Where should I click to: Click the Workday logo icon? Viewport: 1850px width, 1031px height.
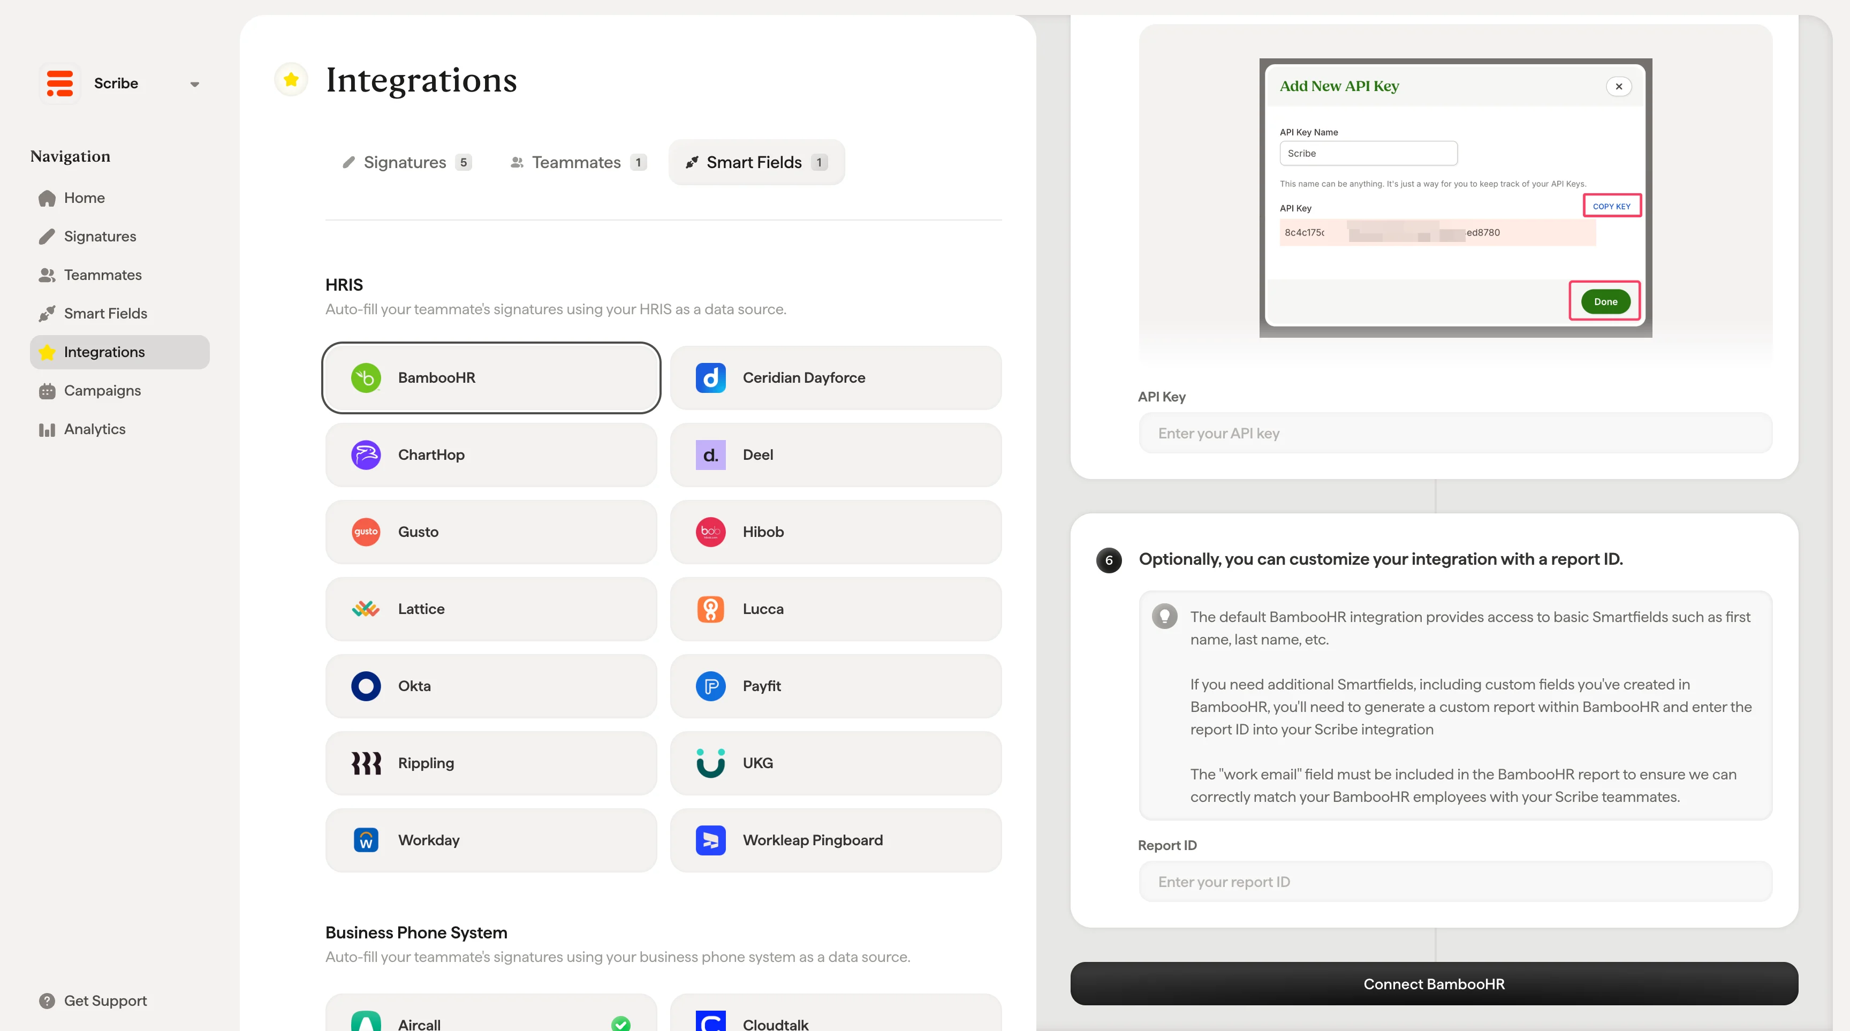pos(366,840)
